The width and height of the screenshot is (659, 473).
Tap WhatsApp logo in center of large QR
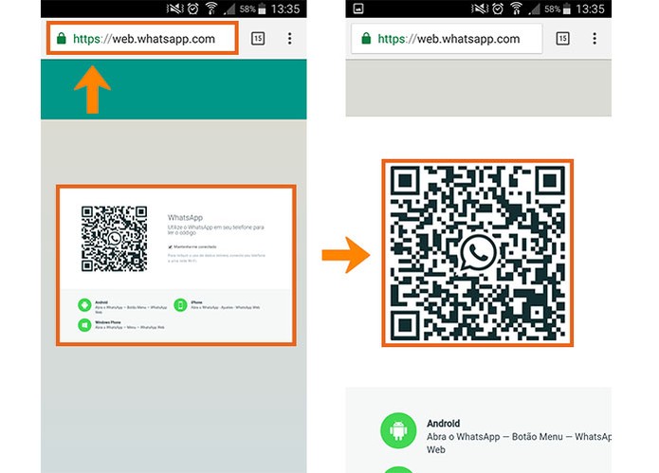[x=478, y=252]
